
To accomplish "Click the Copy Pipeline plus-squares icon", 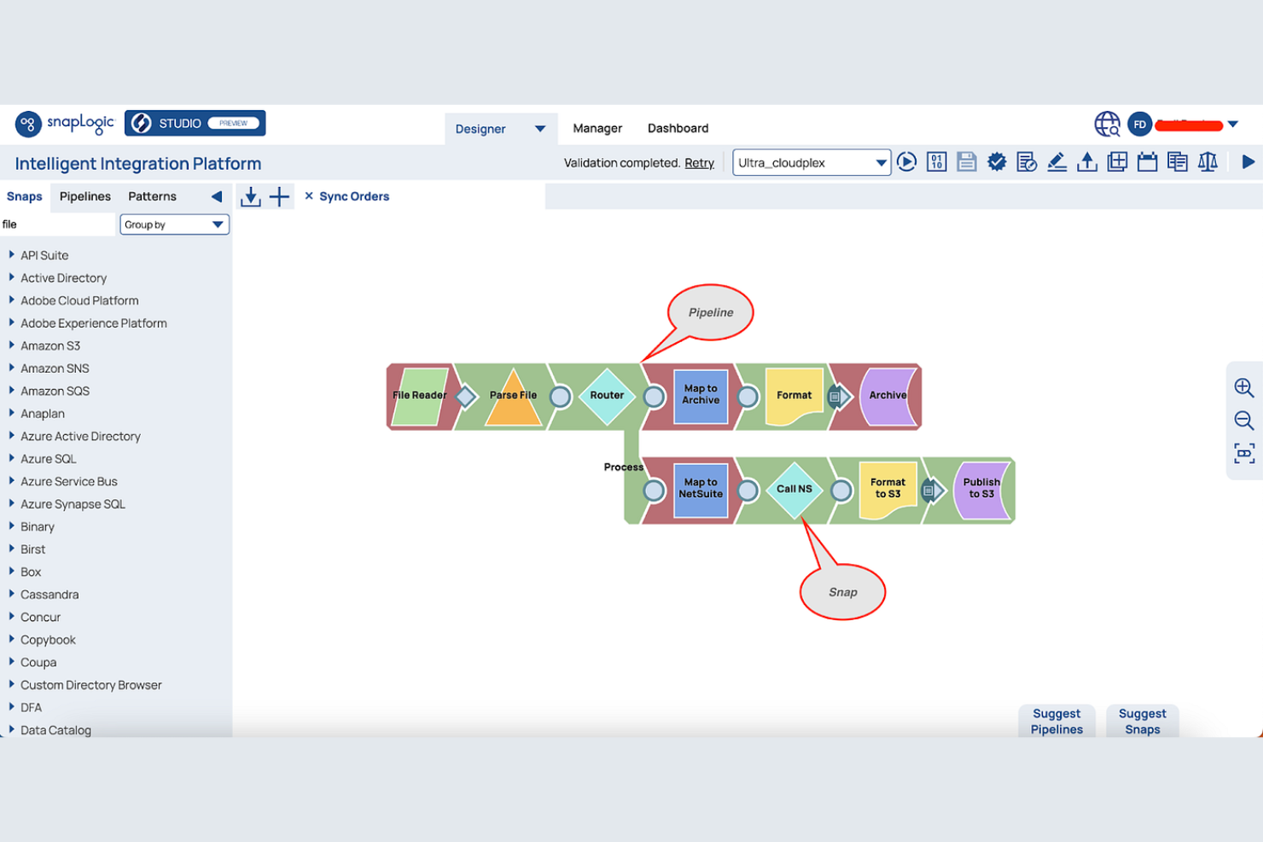I will (1117, 162).
